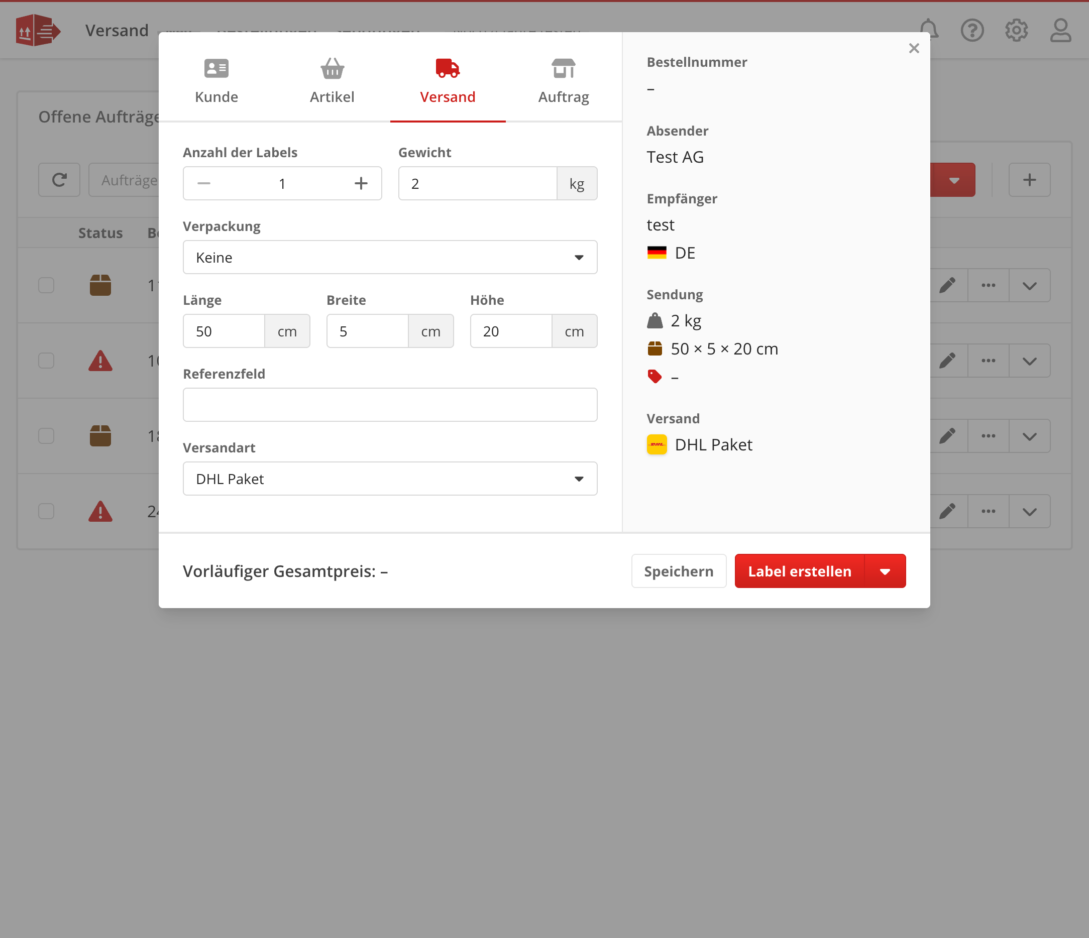Click the add new order plus icon
This screenshot has height=938, width=1089.
point(1030,180)
